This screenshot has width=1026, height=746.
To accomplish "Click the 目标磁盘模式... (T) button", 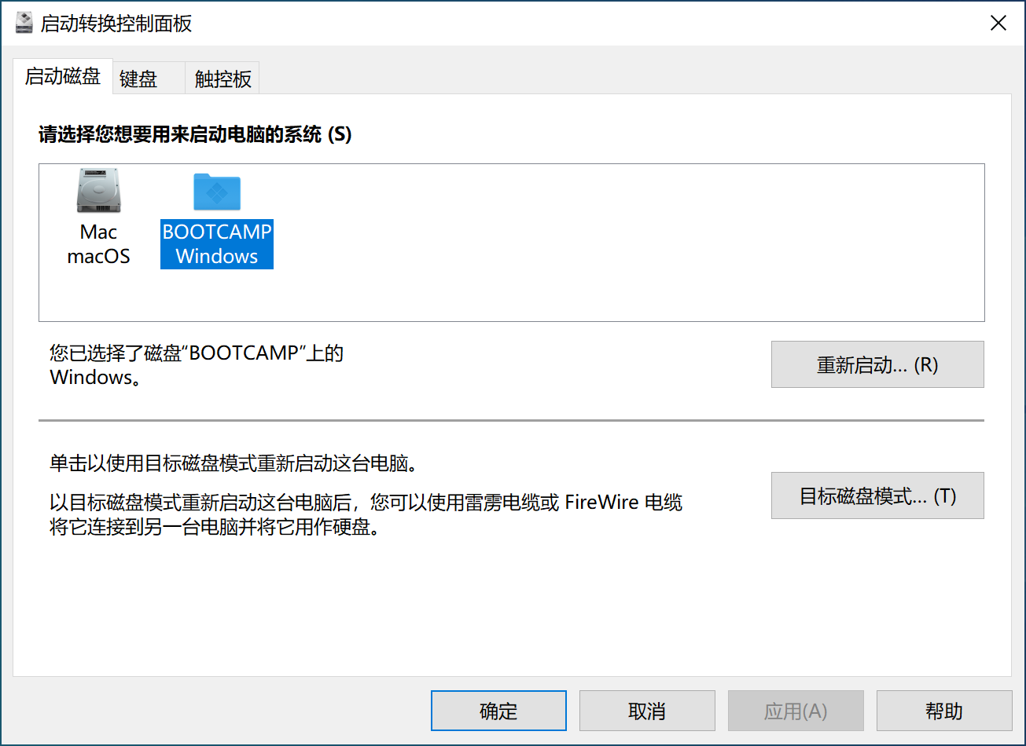I will point(877,496).
